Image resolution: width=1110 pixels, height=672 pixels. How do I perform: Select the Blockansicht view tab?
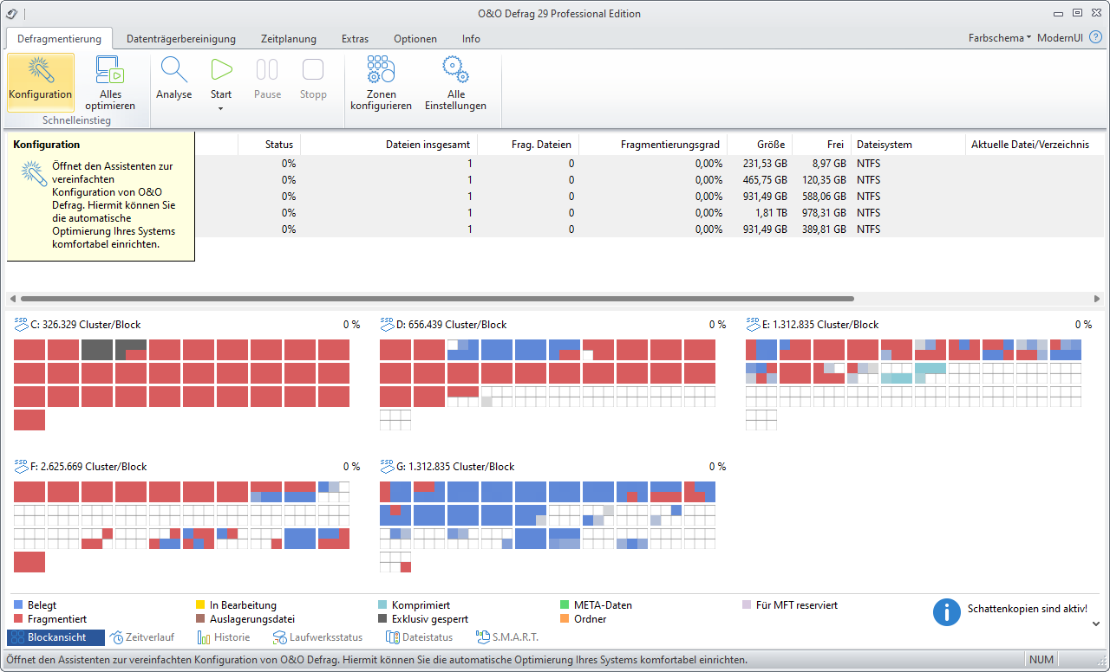pyautogui.click(x=55, y=637)
